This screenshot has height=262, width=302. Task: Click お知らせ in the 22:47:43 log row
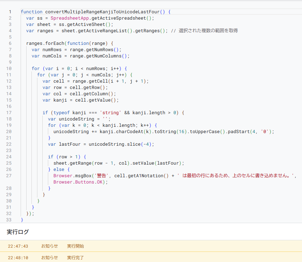50,246
